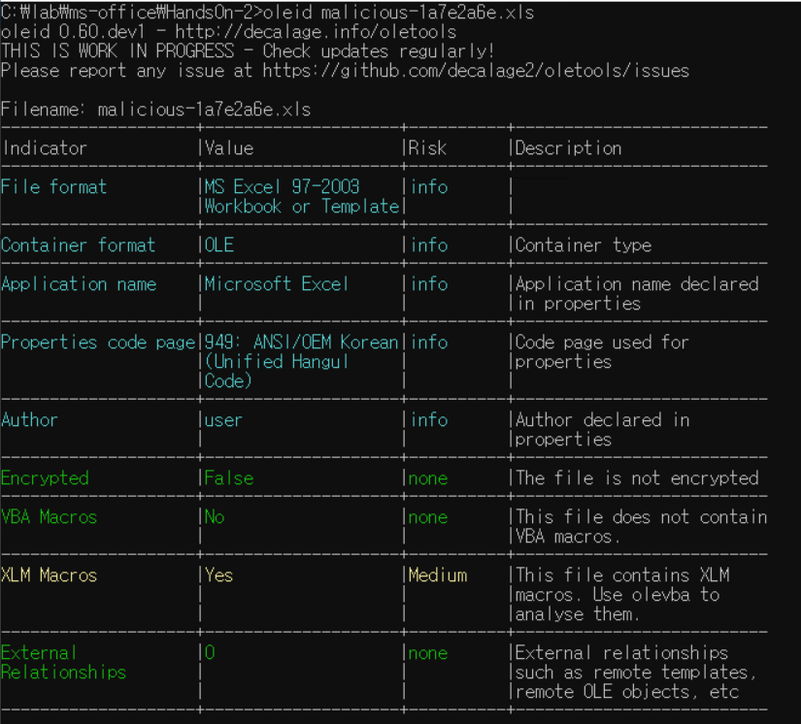
Task: Click the 'Author' indicator cell
Action: [x=29, y=419]
